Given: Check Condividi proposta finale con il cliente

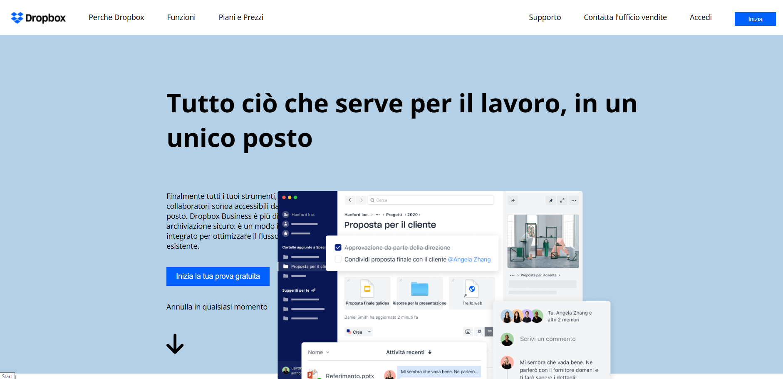Looking at the screenshot, I should [x=338, y=259].
